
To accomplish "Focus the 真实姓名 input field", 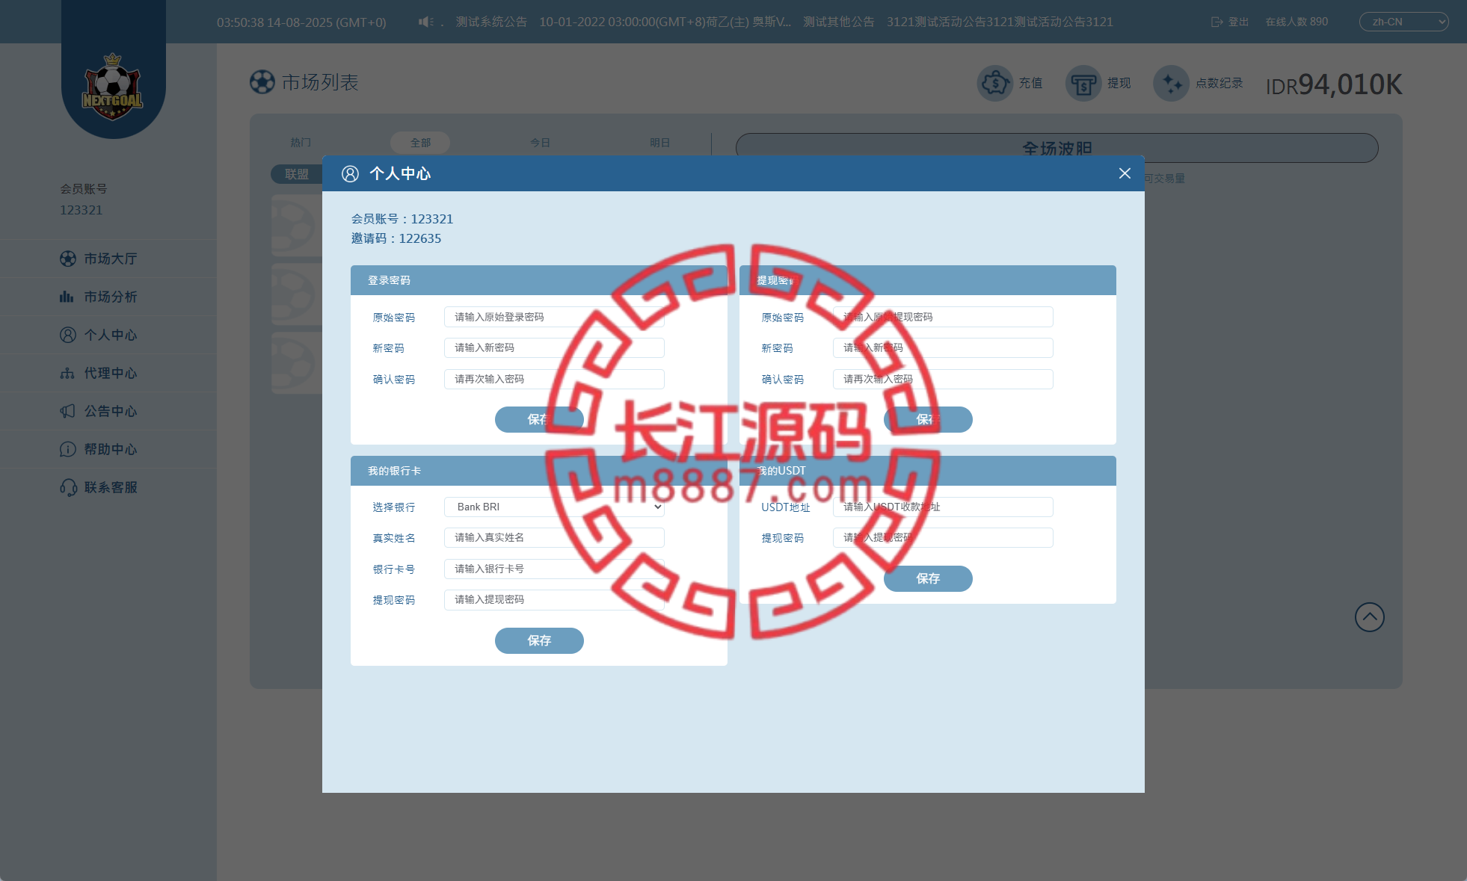I will pyautogui.click(x=554, y=537).
